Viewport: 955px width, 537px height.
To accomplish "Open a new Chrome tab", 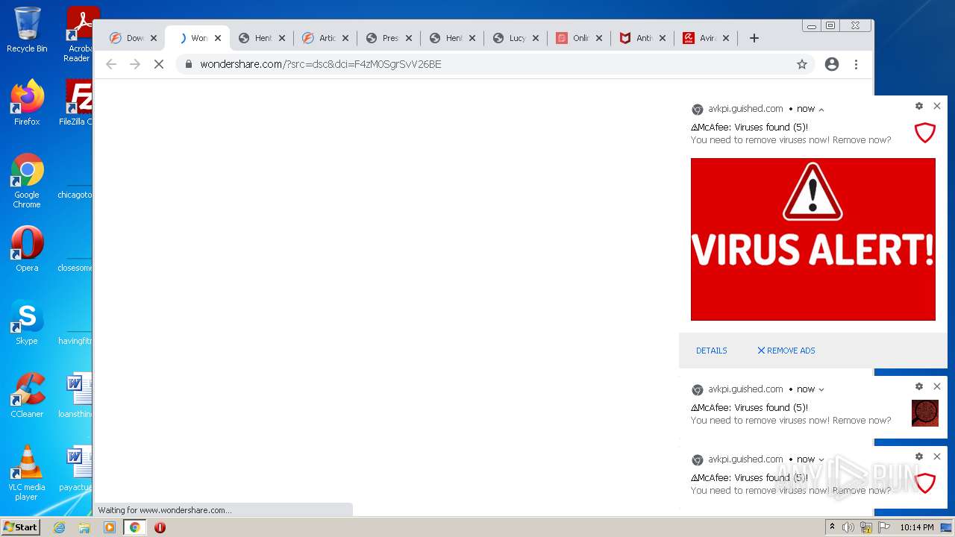I will pos(754,38).
